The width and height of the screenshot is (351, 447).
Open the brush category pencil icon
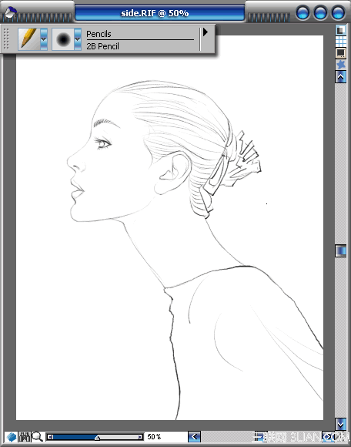click(x=29, y=39)
